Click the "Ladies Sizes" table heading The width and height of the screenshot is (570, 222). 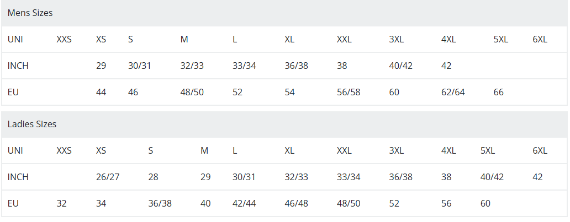pyautogui.click(x=32, y=124)
